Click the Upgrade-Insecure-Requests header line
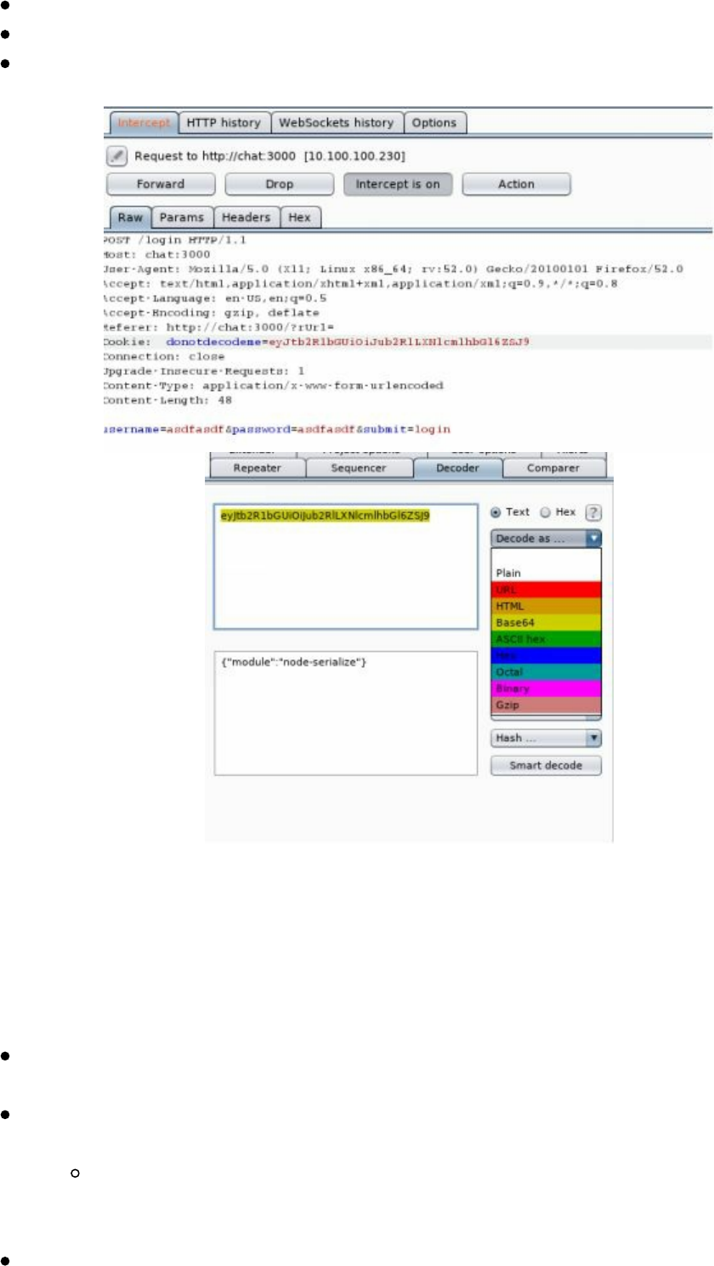Image resolution: width=714 pixels, height=1266 pixels. click(203, 370)
